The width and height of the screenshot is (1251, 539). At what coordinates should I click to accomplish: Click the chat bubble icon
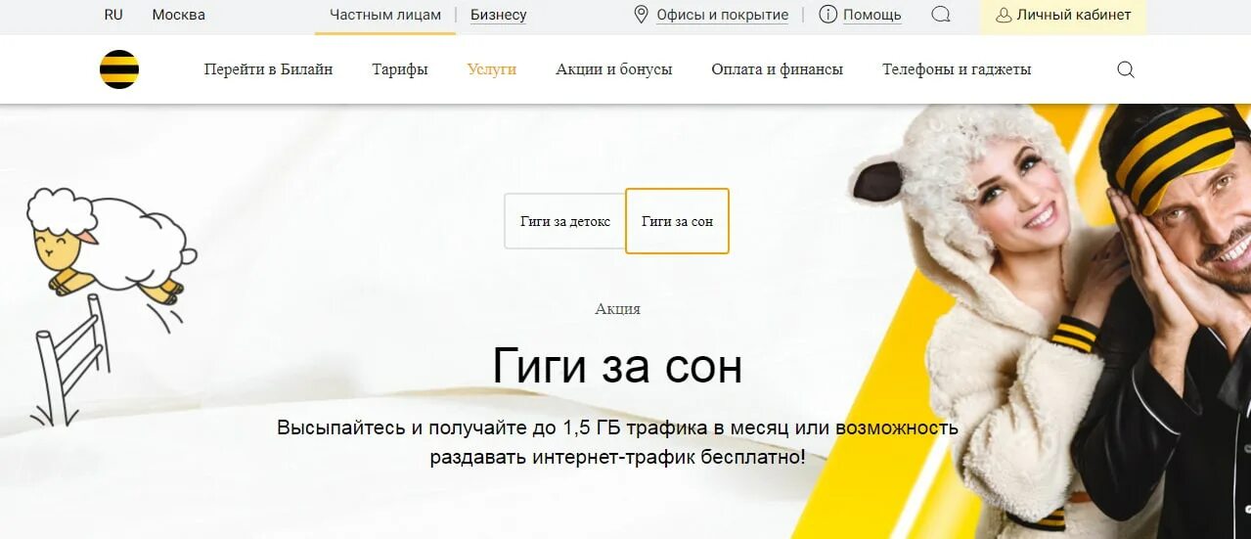tap(941, 15)
